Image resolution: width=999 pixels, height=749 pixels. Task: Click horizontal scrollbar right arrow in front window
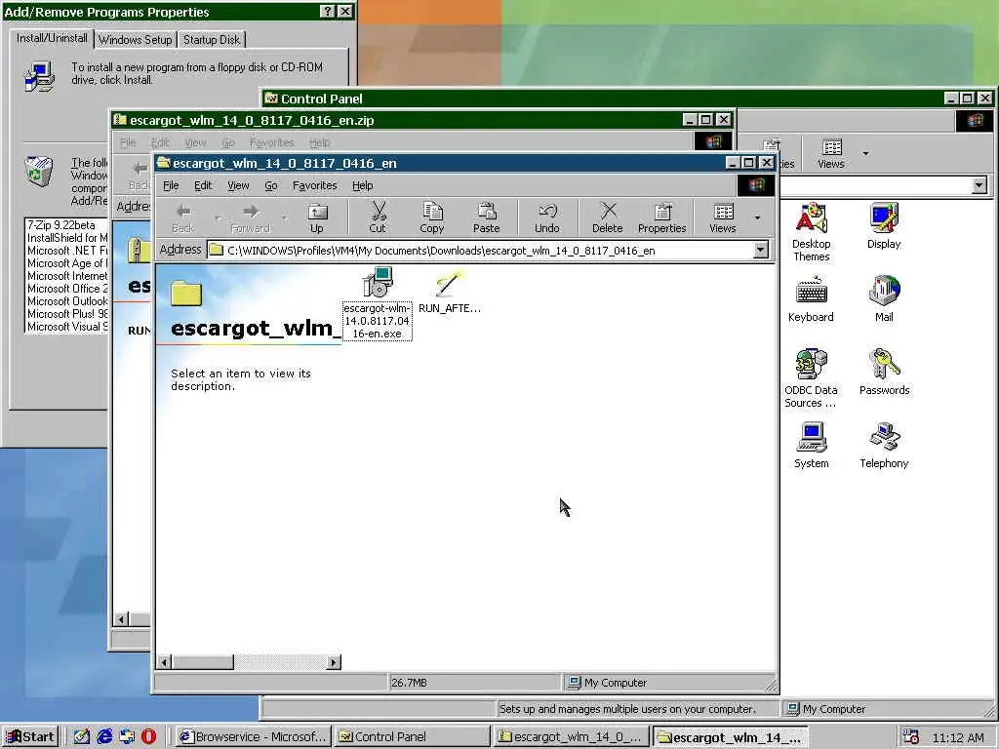[x=334, y=662]
